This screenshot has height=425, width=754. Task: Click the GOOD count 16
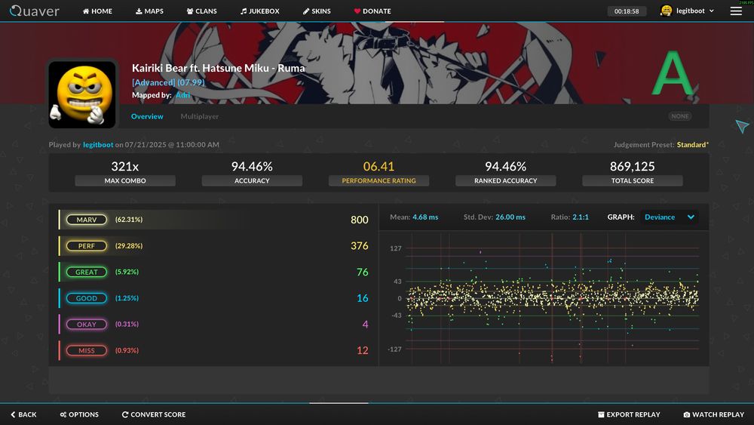[x=363, y=298]
